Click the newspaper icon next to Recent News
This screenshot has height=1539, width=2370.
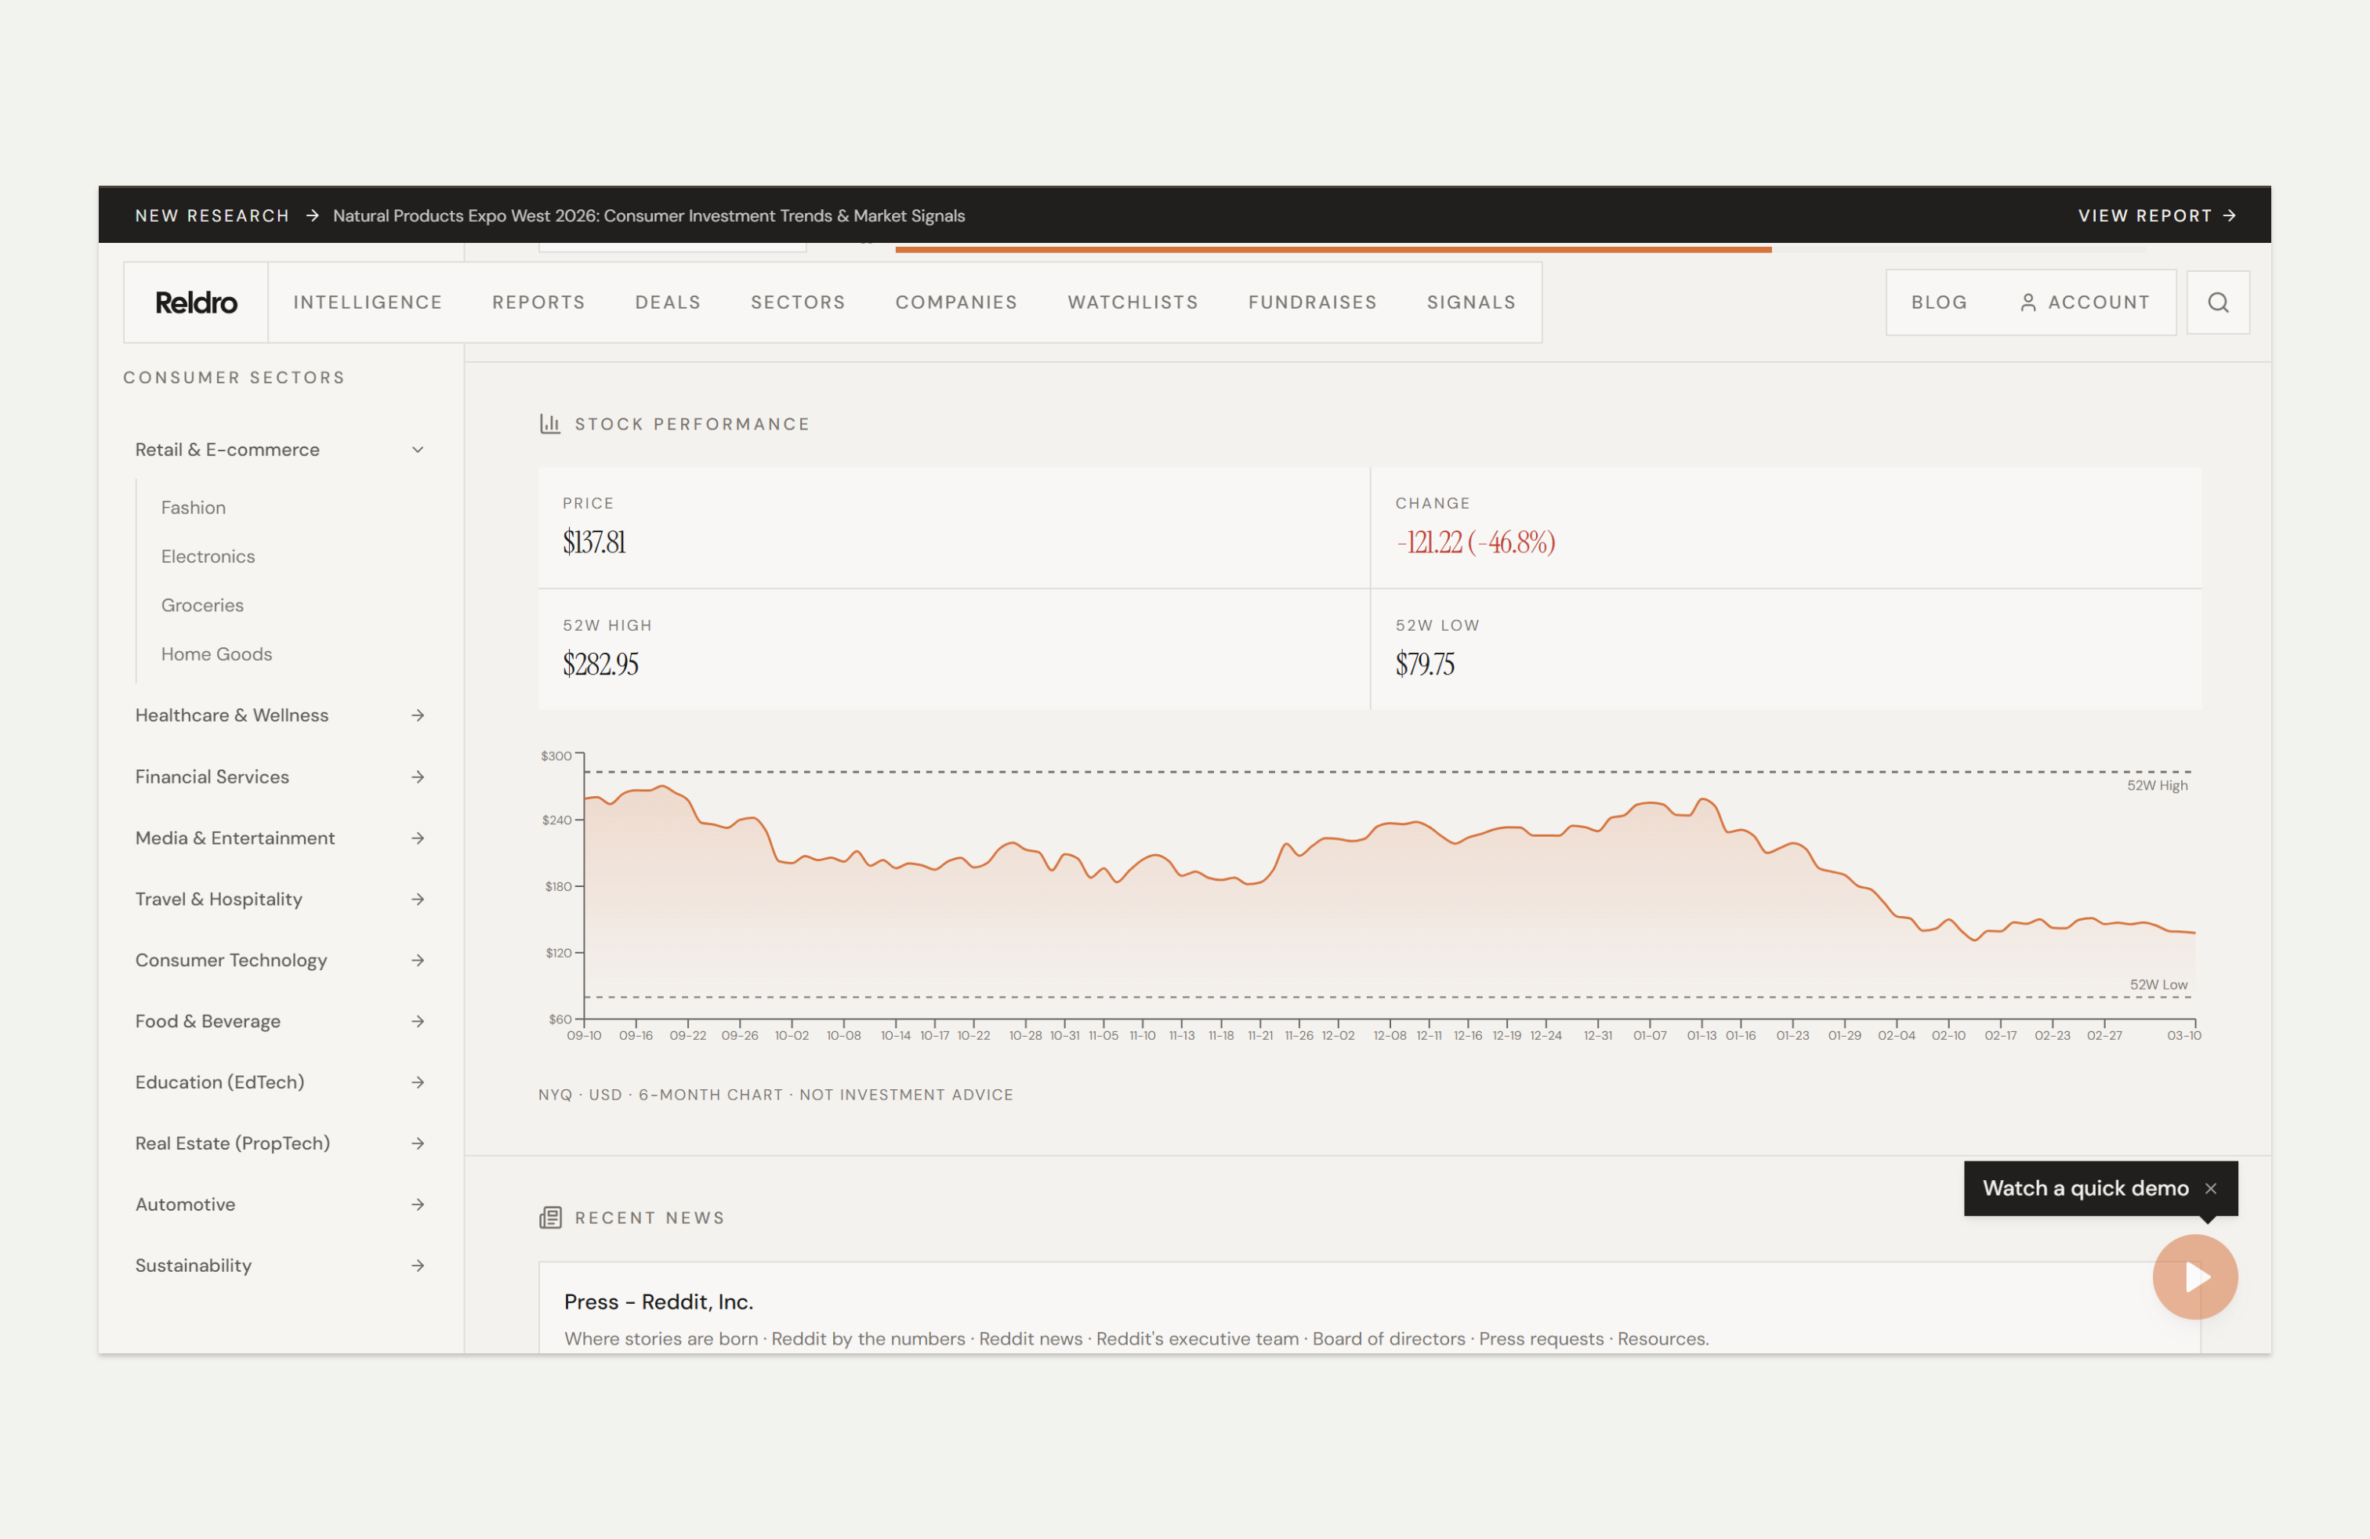point(551,1218)
